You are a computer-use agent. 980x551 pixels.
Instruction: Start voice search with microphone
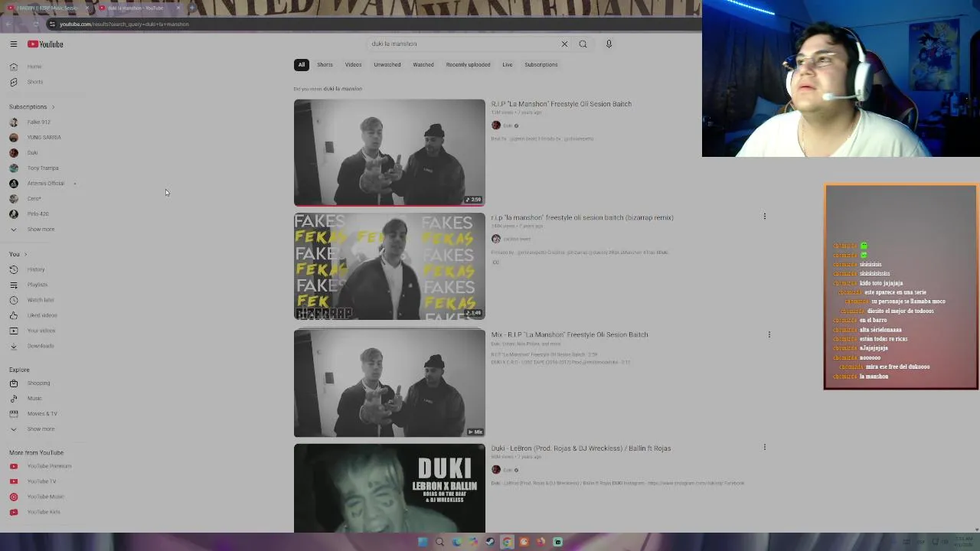click(609, 44)
